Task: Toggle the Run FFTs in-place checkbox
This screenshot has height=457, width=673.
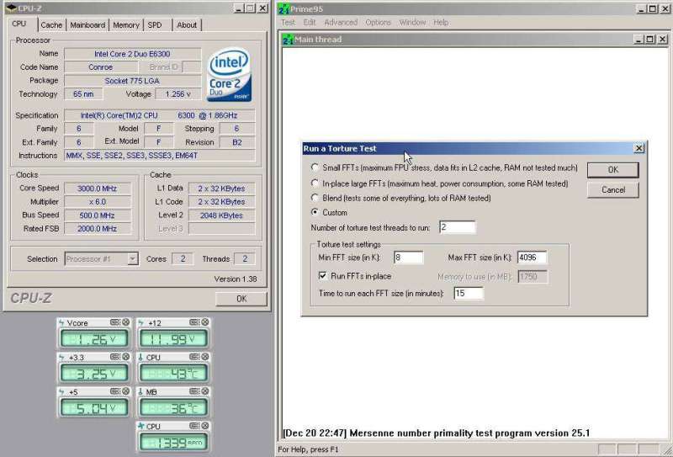Action: [x=323, y=276]
